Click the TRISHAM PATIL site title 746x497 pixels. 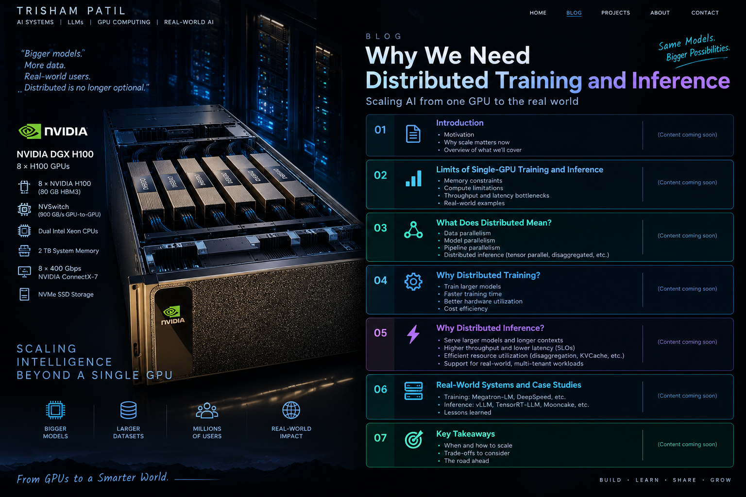point(71,11)
